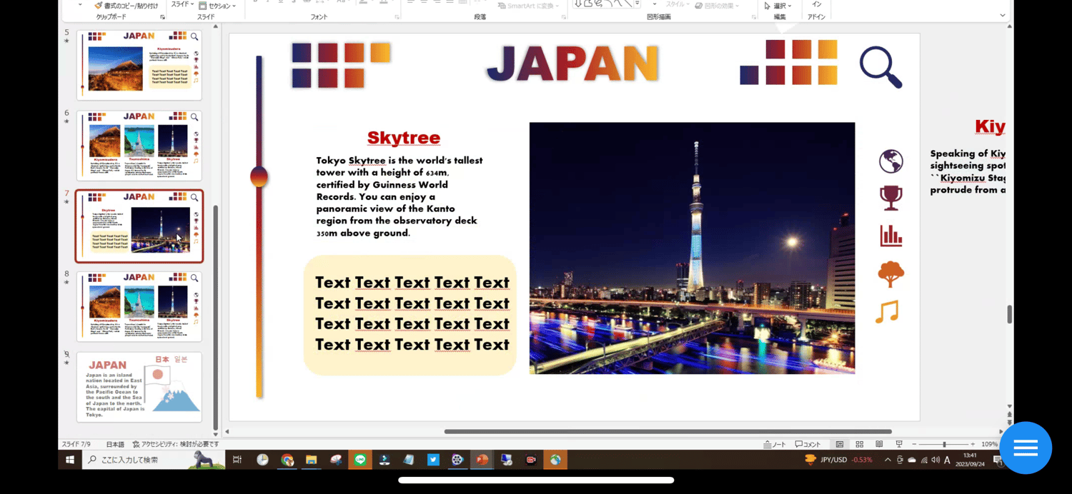This screenshot has height=494, width=1072.
Task: Open LINE from the taskbar
Action: (360, 460)
